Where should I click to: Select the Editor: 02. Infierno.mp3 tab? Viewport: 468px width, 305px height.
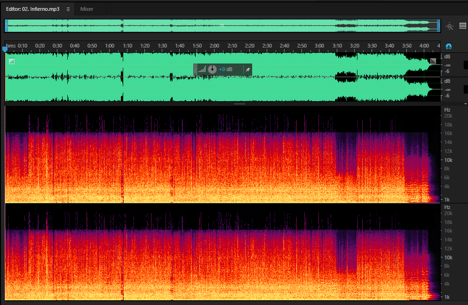[x=32, y=9]
